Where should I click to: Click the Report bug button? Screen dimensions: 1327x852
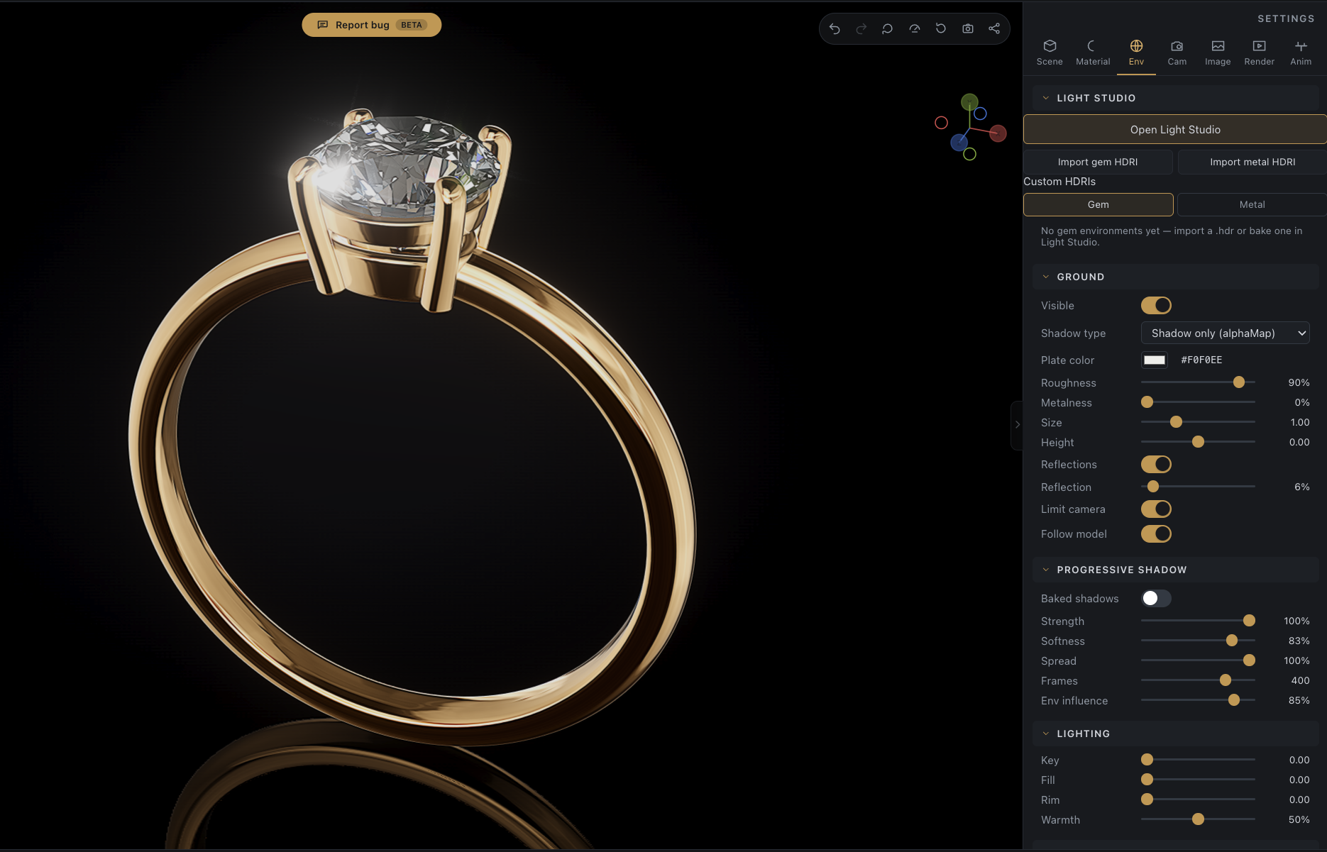click(371, 25)
